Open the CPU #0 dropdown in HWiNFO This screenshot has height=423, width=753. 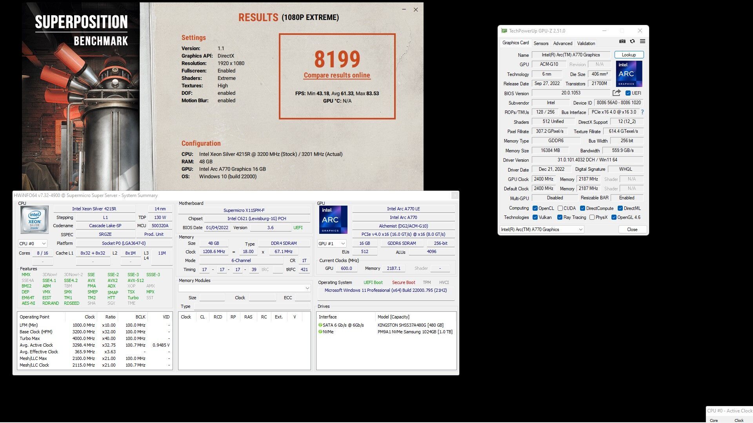tap(33, 244)
